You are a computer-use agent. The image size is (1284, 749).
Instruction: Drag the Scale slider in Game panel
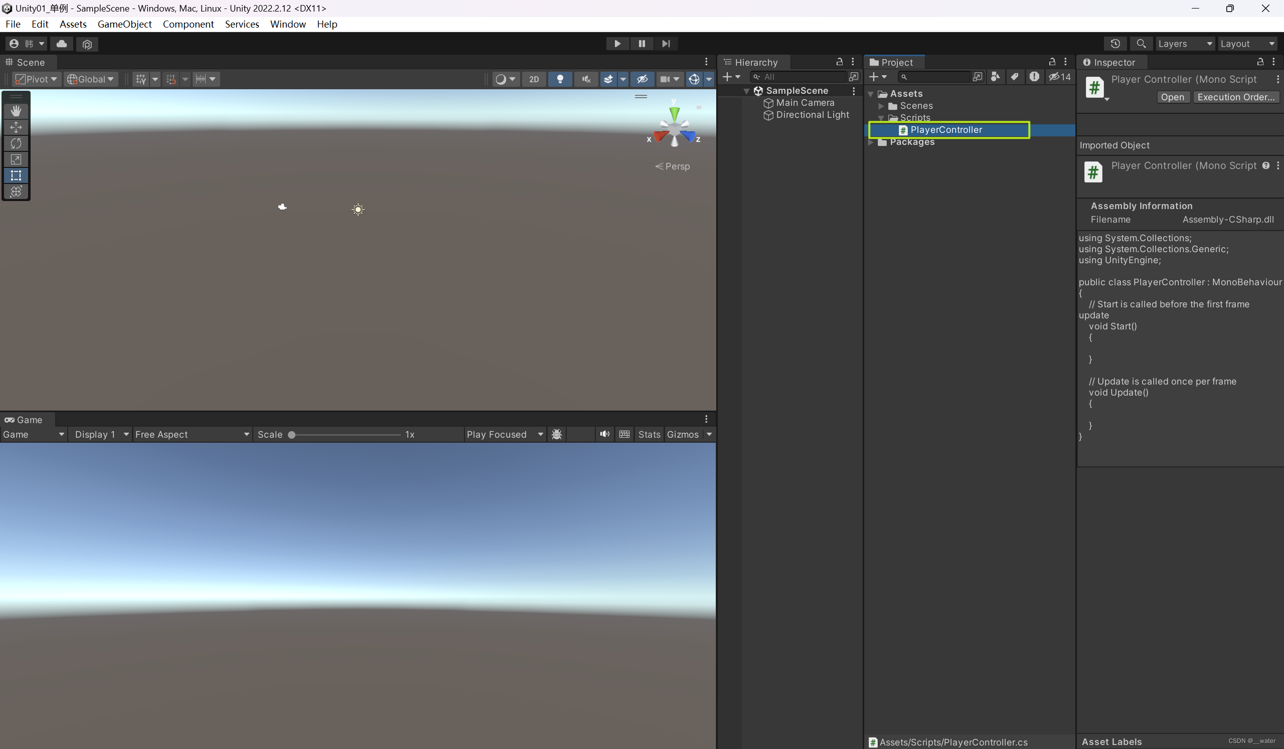(x=292, y=434)
